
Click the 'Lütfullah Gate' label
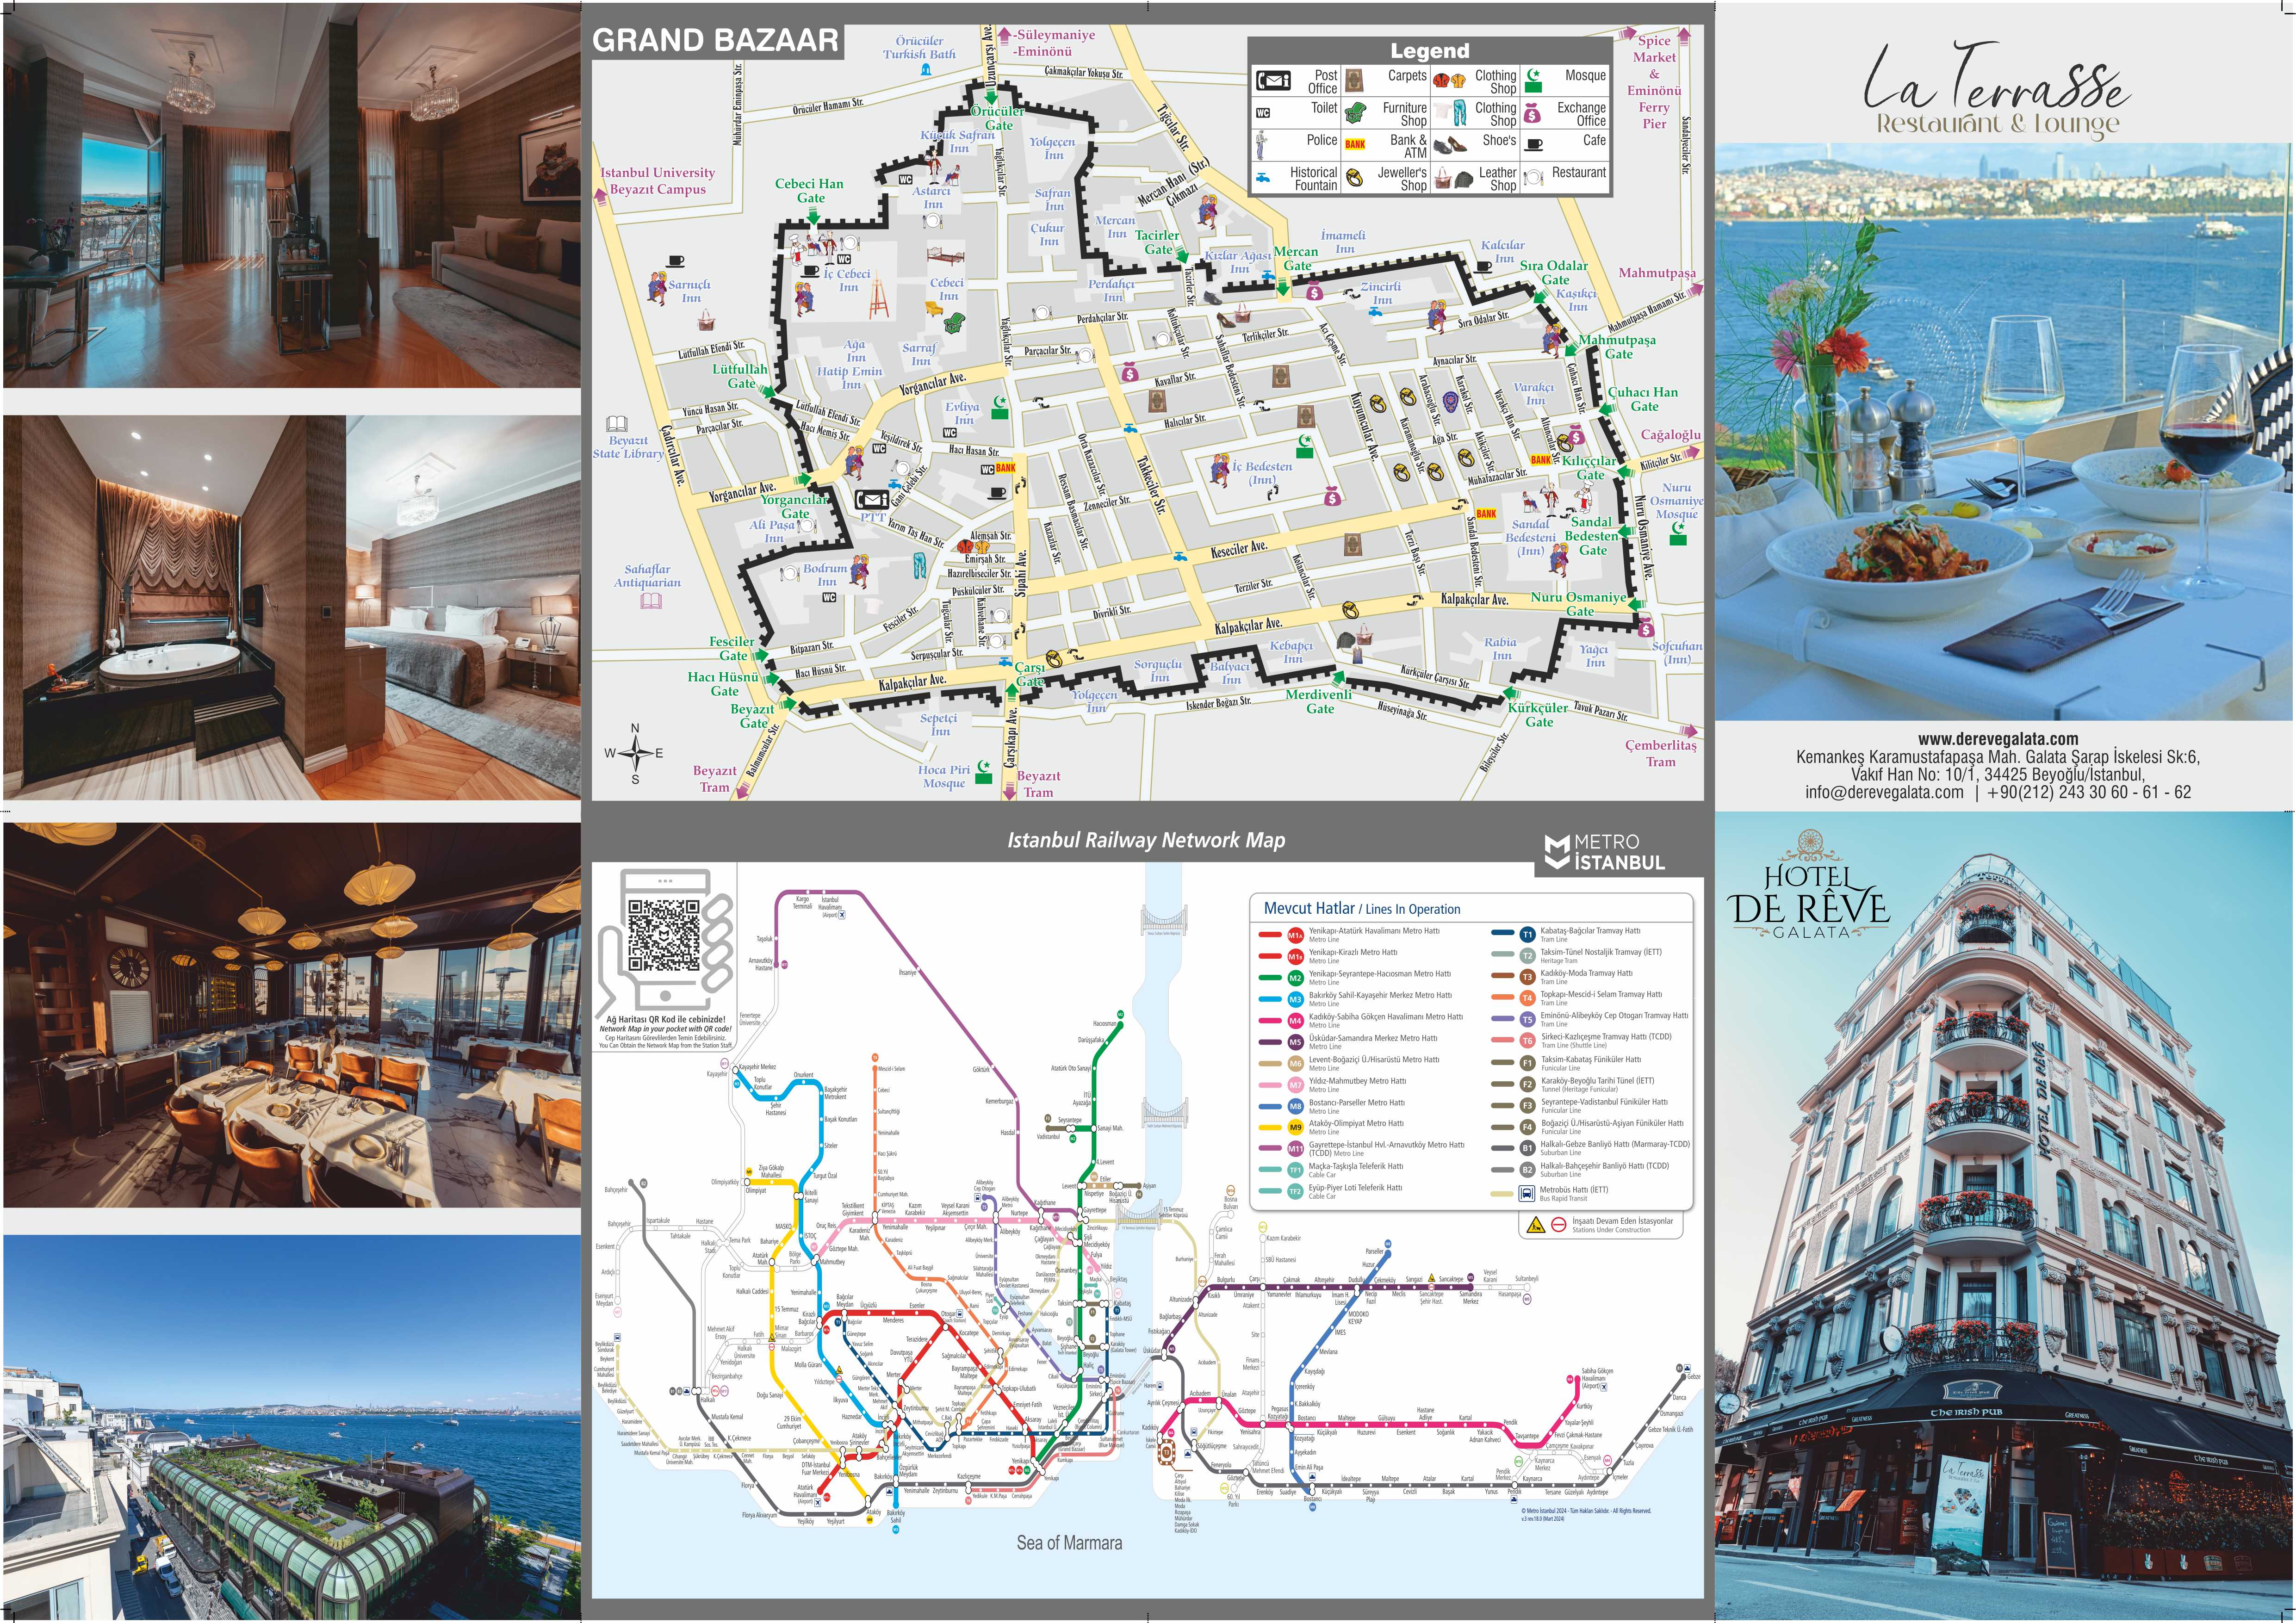point(740,376)
